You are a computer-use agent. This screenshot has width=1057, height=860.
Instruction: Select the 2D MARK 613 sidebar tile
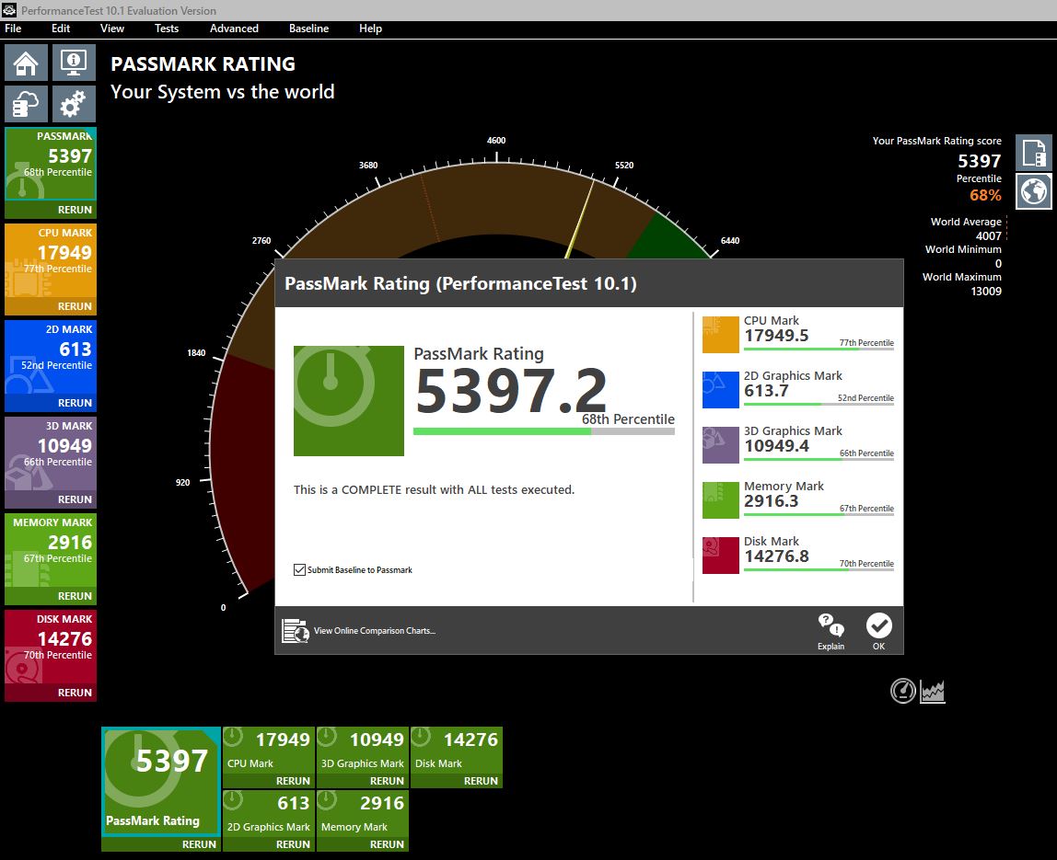click(x=51, y=356)
